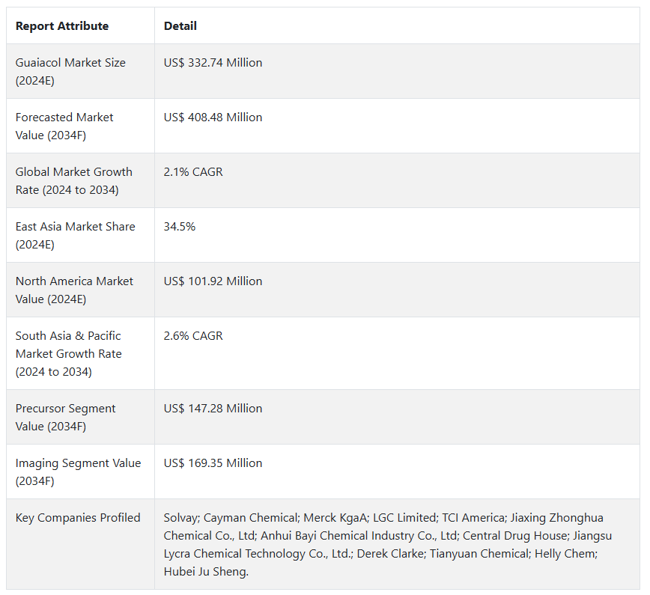Screen dimensions: 650x595
Task: Select the Global Market Growth Rate cell
Action: point(73,181)
